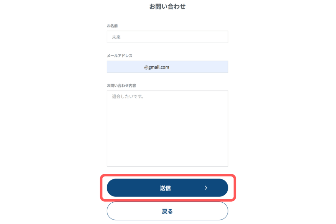
Task: Click the メールアドレス field label
Action: click(119, 55)
